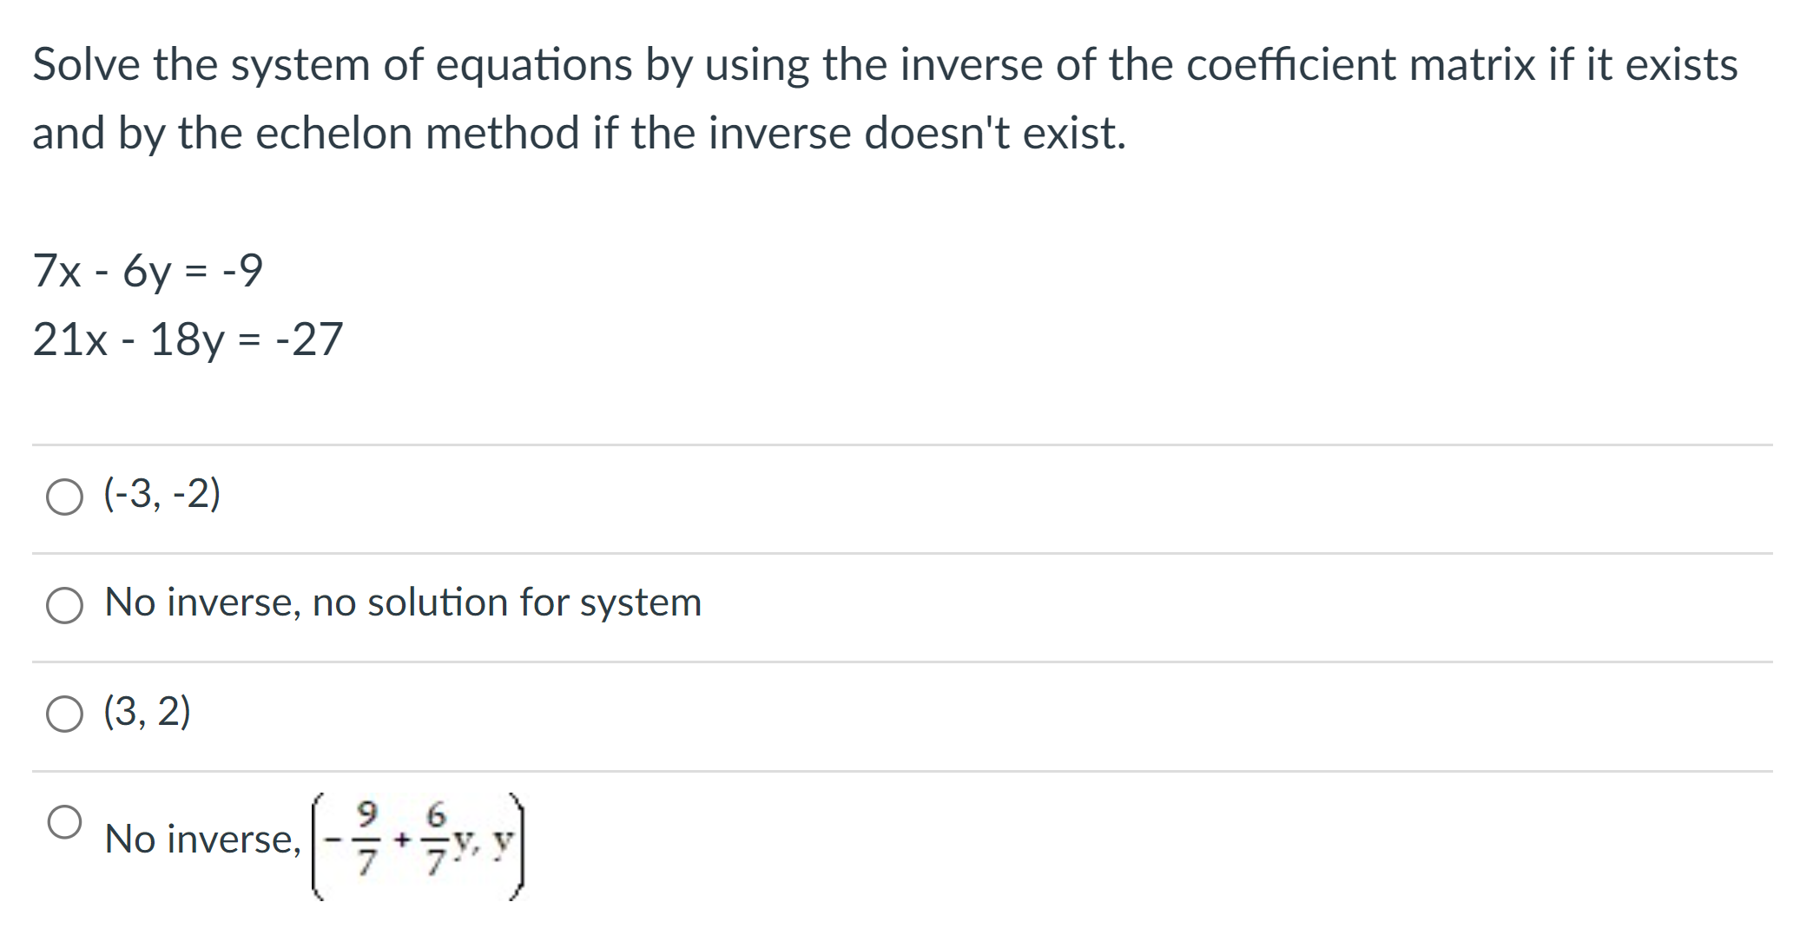Click the 'No inverse, no solution for system' label
Image resolution: width=1800 pixels, height=935 pixels.
(x=403, y=602)
